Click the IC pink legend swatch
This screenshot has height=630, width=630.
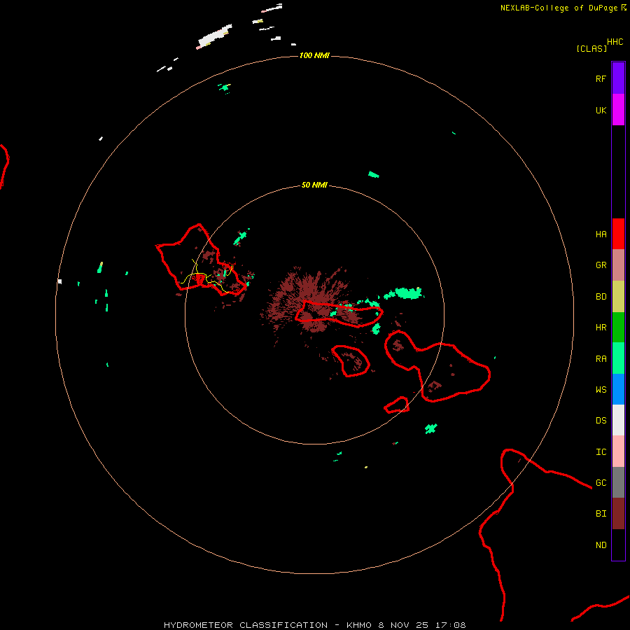point(618,451)
